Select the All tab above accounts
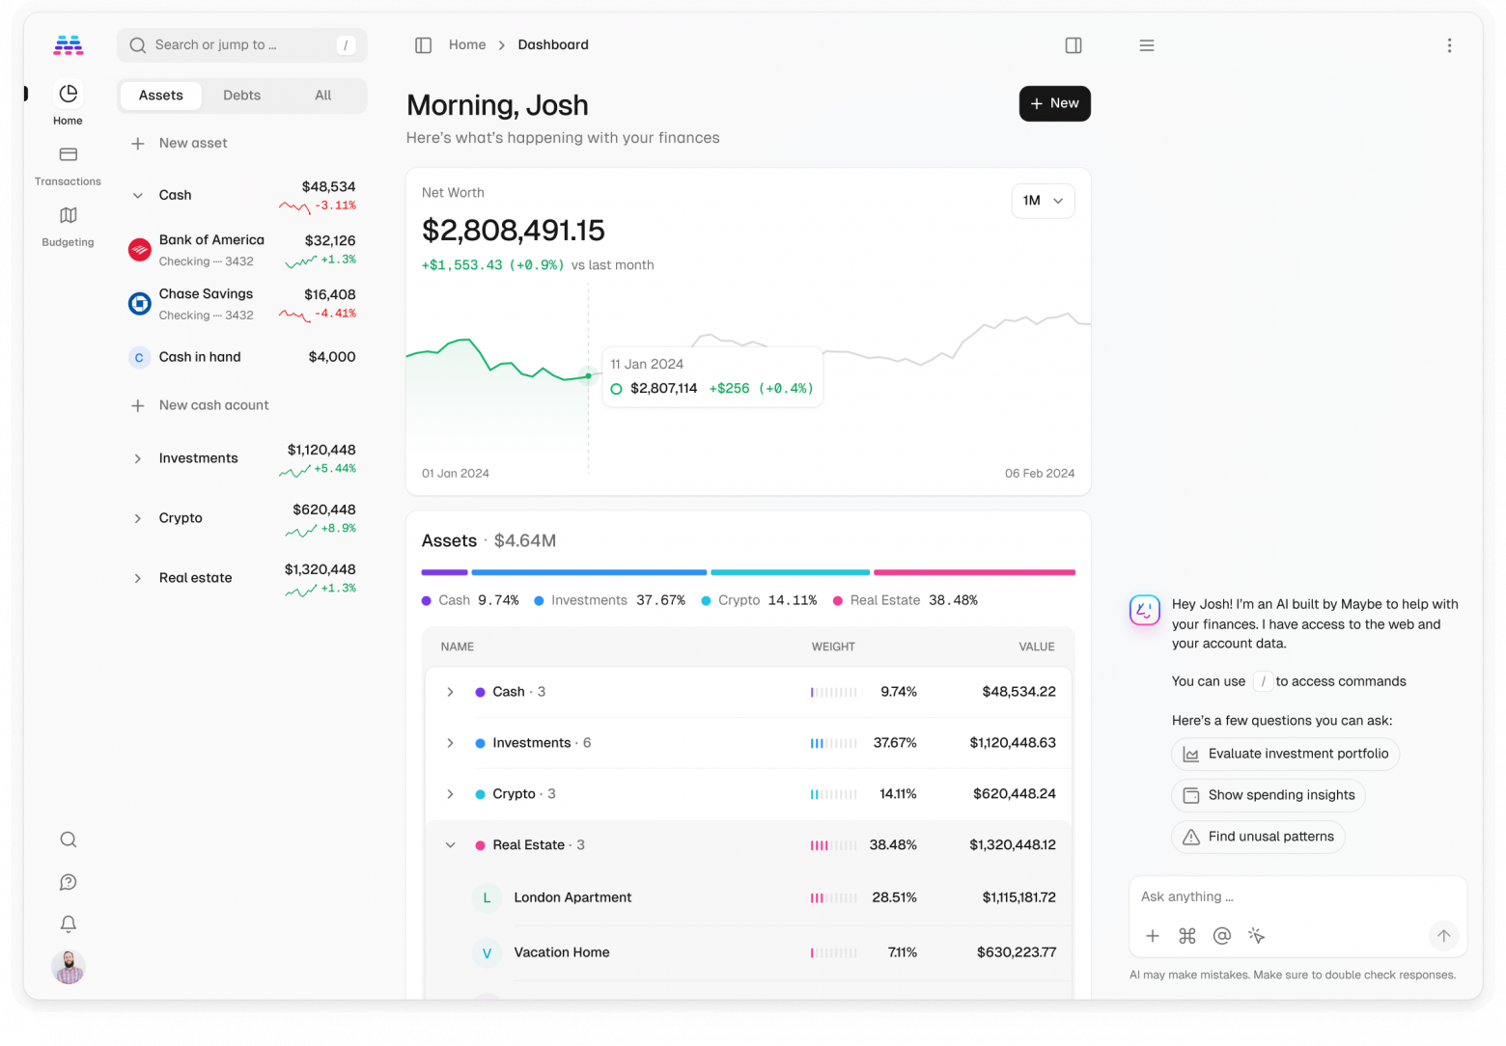1506x1046 pixels. [322, 95]
